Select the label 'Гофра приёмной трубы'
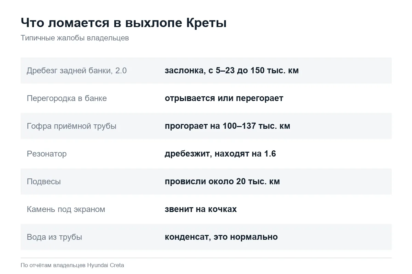412x274 pixels. click(71, 126)
